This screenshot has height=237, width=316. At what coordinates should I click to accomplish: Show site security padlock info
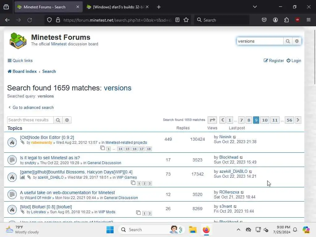58,20
